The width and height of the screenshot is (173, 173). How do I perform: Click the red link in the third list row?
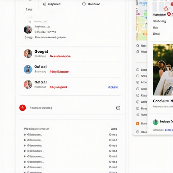58,87
